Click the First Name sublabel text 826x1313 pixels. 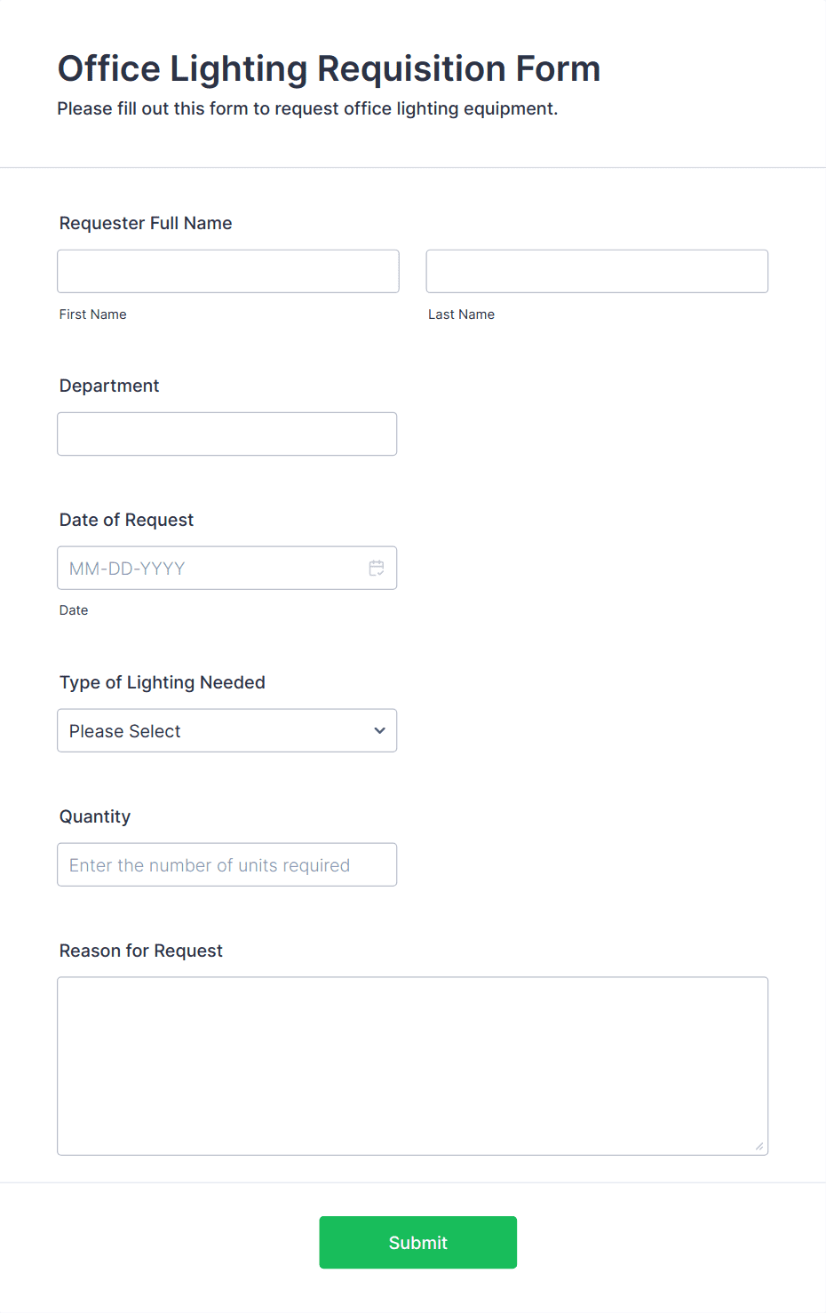93,314
